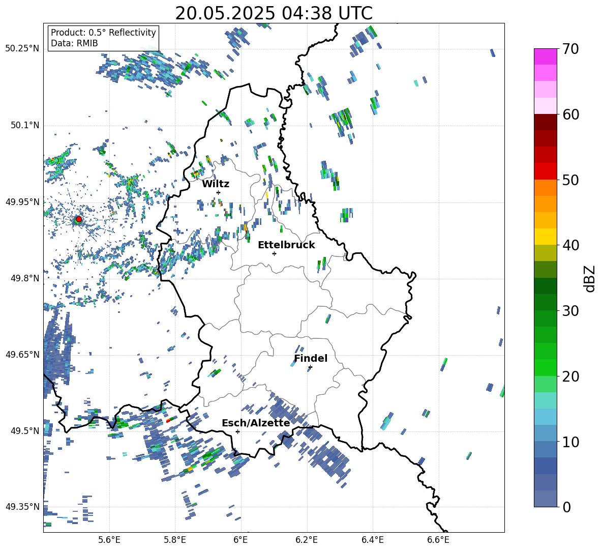Click the 49.35°N latitude label

[x=22, y=507]
